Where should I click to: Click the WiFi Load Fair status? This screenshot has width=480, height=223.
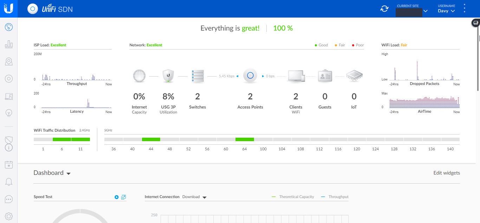coord(404,45)
